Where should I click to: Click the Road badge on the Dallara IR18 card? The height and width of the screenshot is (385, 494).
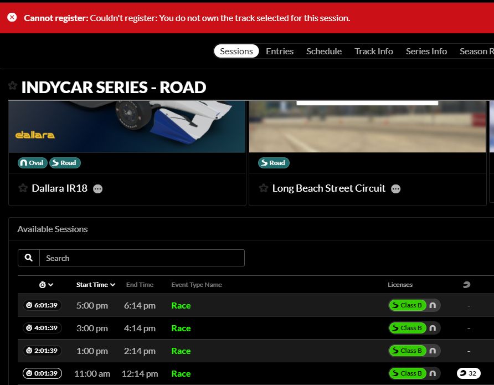65,162
